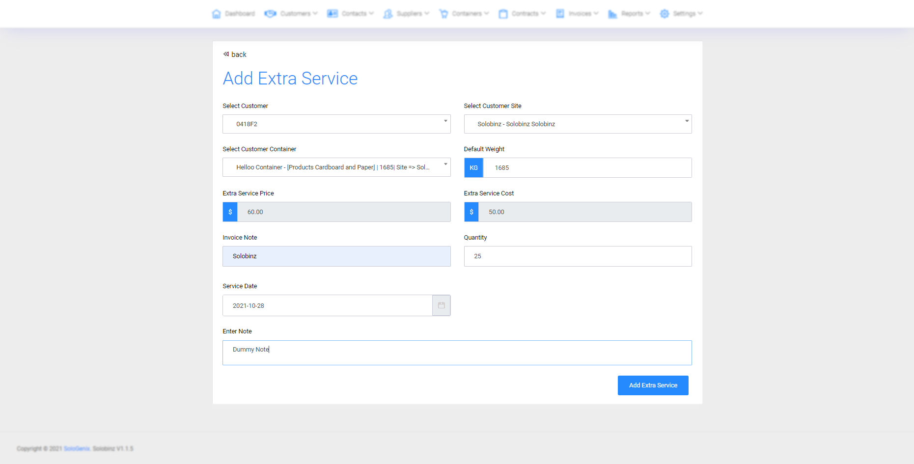914x464 pixels.
Task: Expand the Select Customer Container dropdown
Action: tap(336, 167)
